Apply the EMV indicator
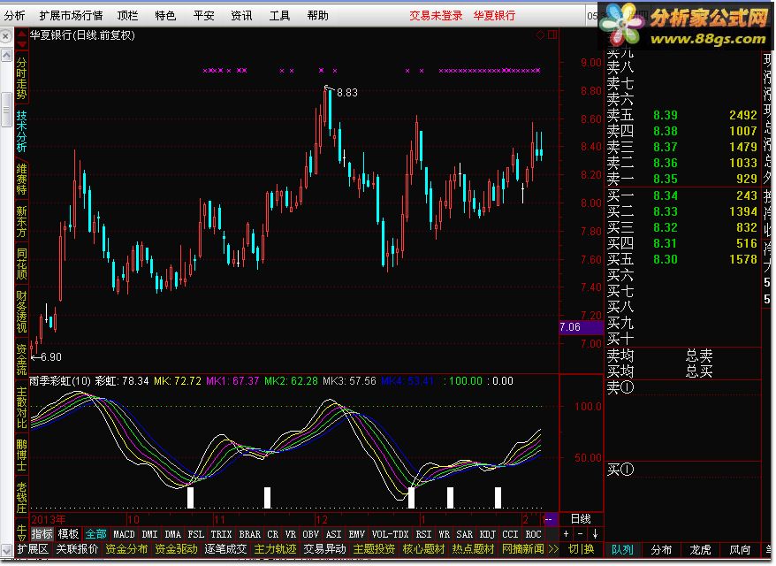This screenshot has height=566, width=776. click(357, 534)
